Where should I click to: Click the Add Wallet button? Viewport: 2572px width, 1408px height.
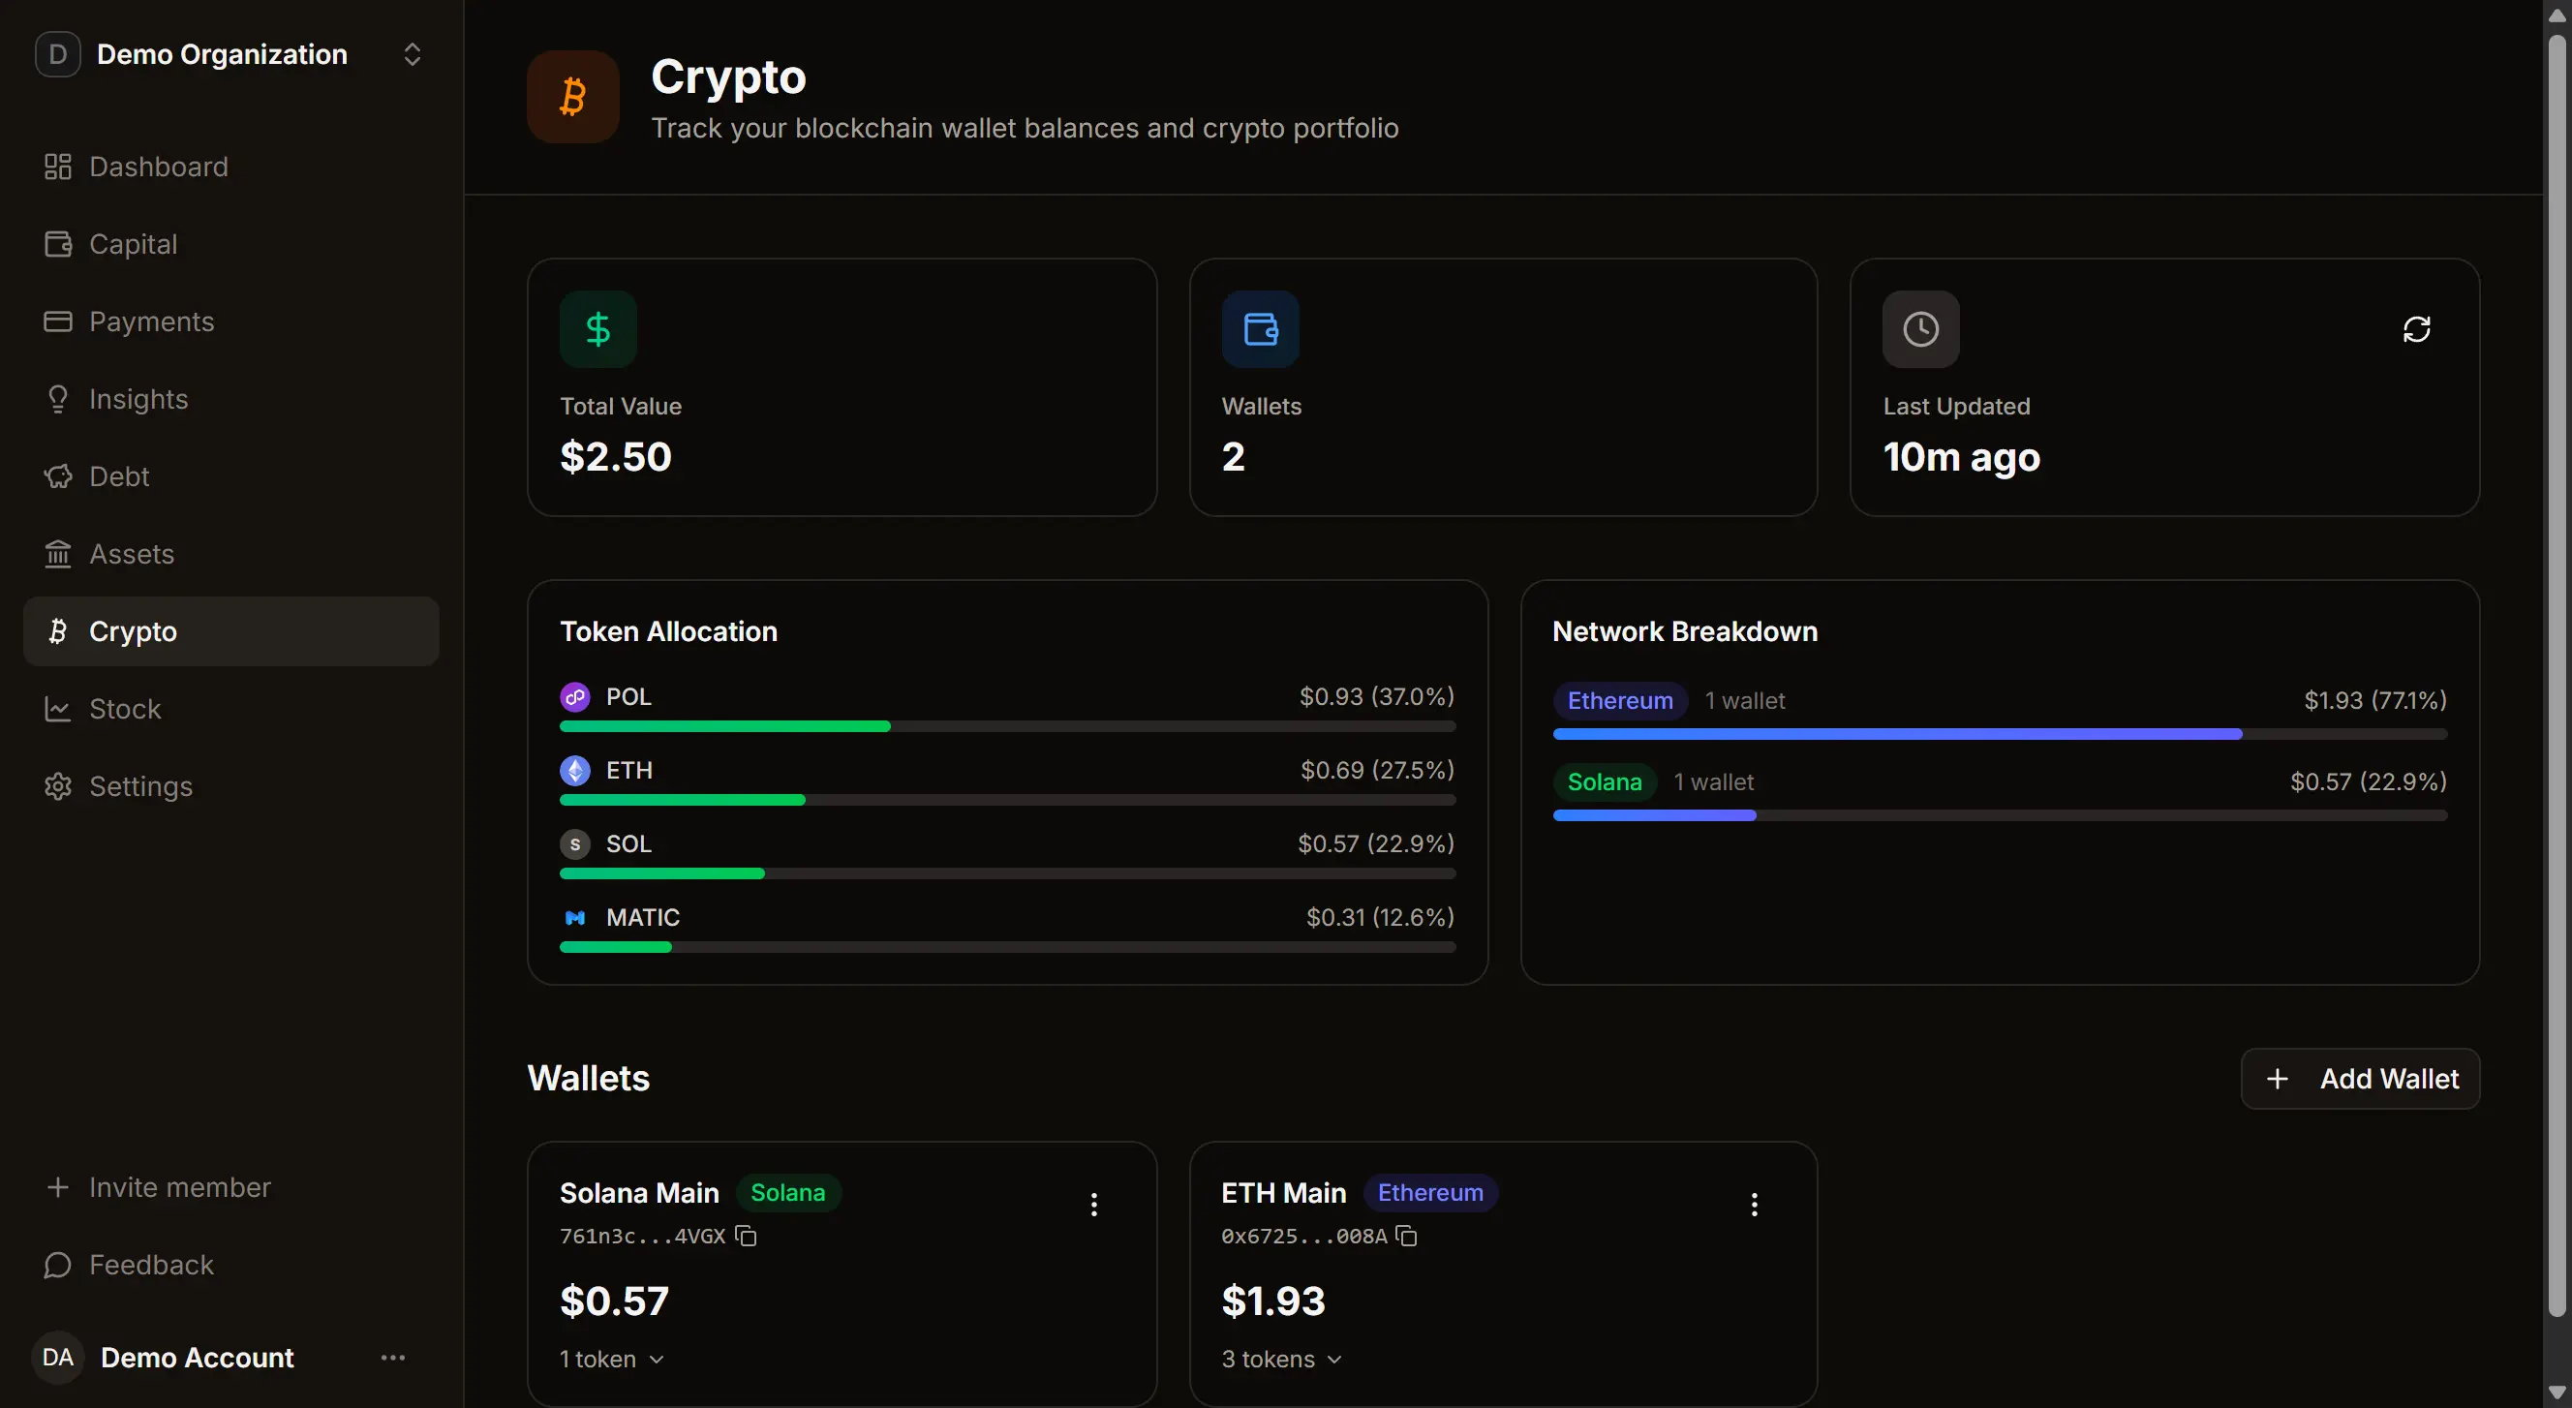coord(2360,1079)
